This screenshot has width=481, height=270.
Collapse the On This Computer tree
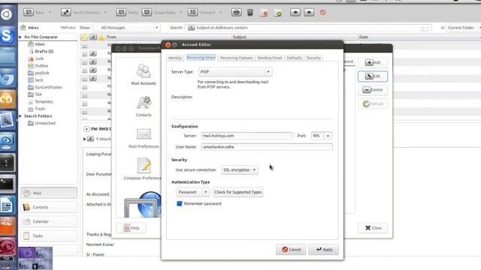pyautogui.click(x=20, y=37)
